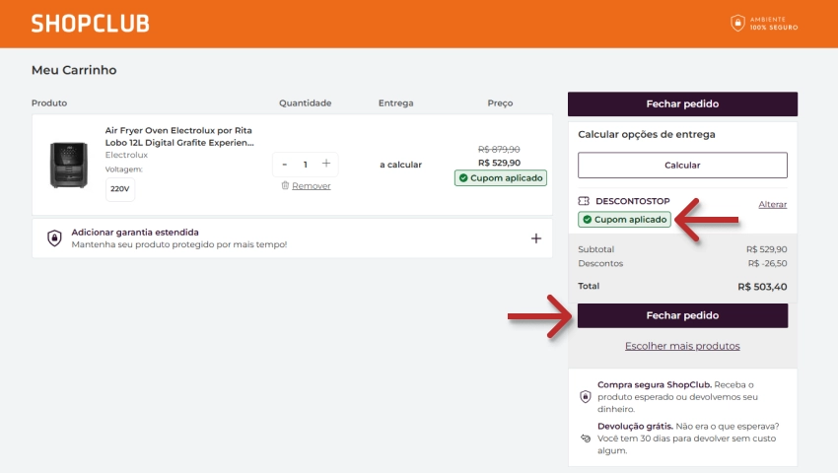Expand the extended warranty section
Viewport: 838px width, 473px height.
(x=536, y=238)
